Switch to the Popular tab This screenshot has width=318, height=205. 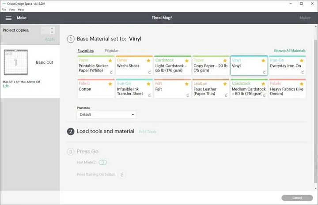coord(112,51)
